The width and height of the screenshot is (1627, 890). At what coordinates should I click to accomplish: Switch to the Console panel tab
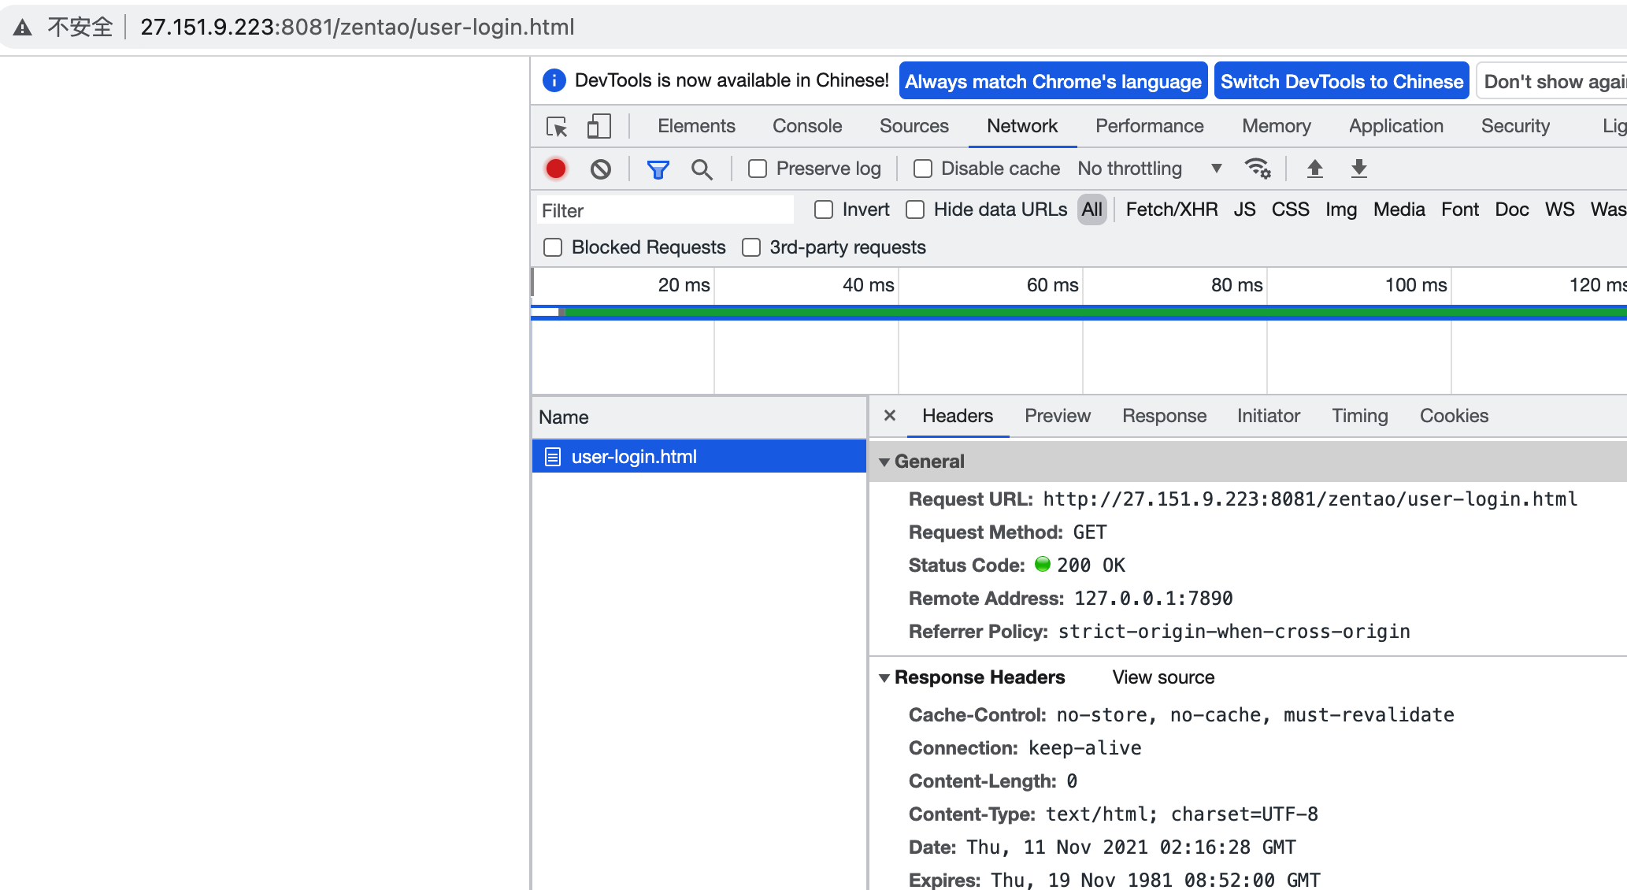(806, 126)
